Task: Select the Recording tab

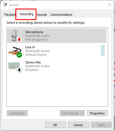Action: coord(26,14)
